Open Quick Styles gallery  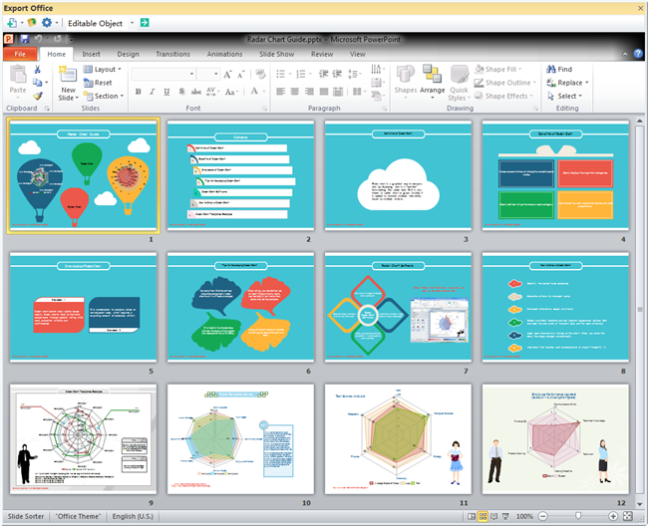pyautogui.click(x=459, y=83)
